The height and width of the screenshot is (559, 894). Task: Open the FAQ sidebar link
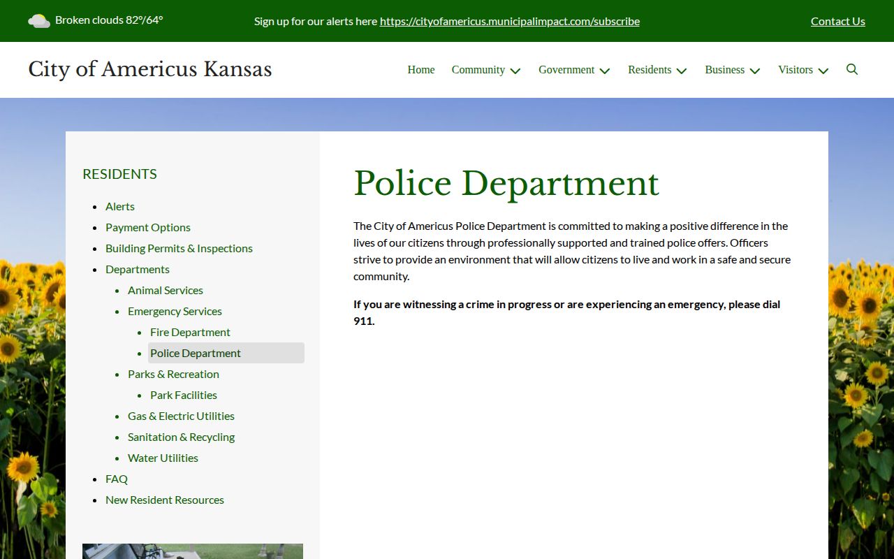pyautogui.click(x=117, y=479)
